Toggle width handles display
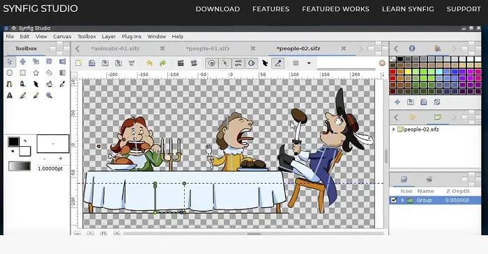Viewport: 488px width, 254px height. [265, 63]
